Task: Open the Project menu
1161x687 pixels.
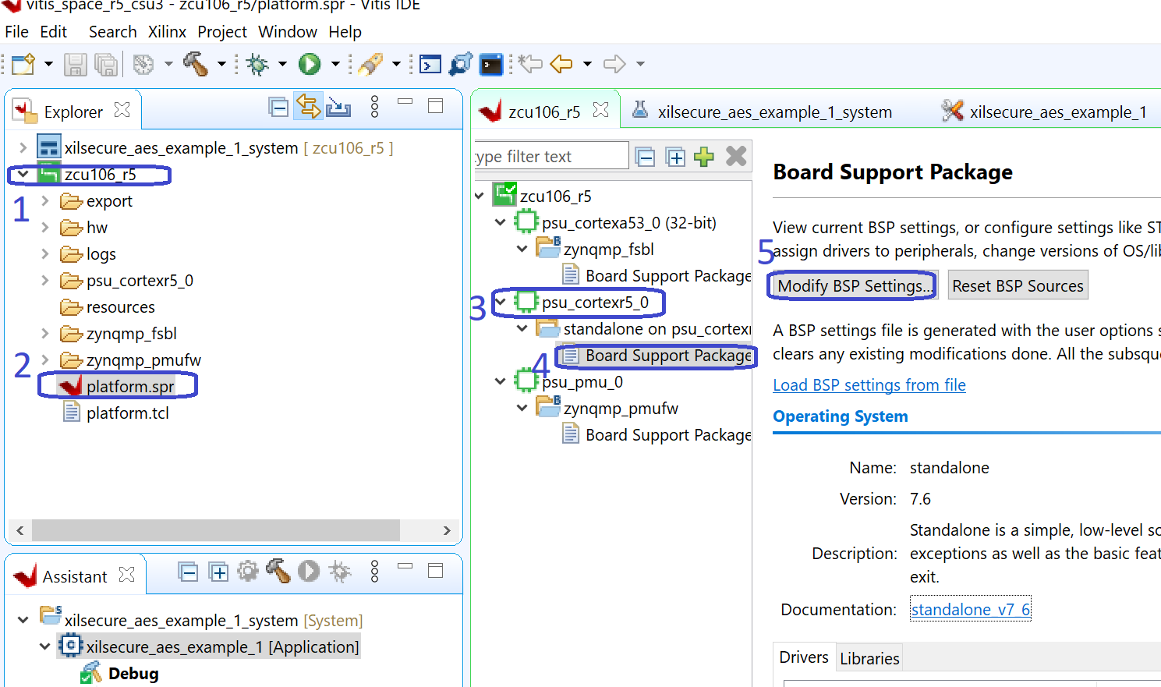Action: coord(222,32)
